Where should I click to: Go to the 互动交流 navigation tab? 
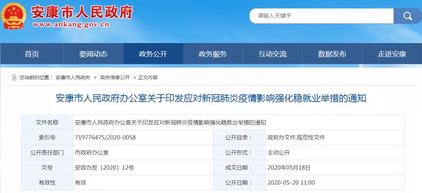pos(272,54)
